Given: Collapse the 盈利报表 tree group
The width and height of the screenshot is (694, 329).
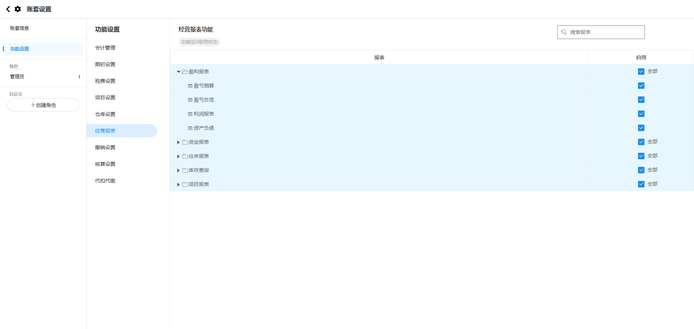Looking at the screenshot, I should 179,72.
